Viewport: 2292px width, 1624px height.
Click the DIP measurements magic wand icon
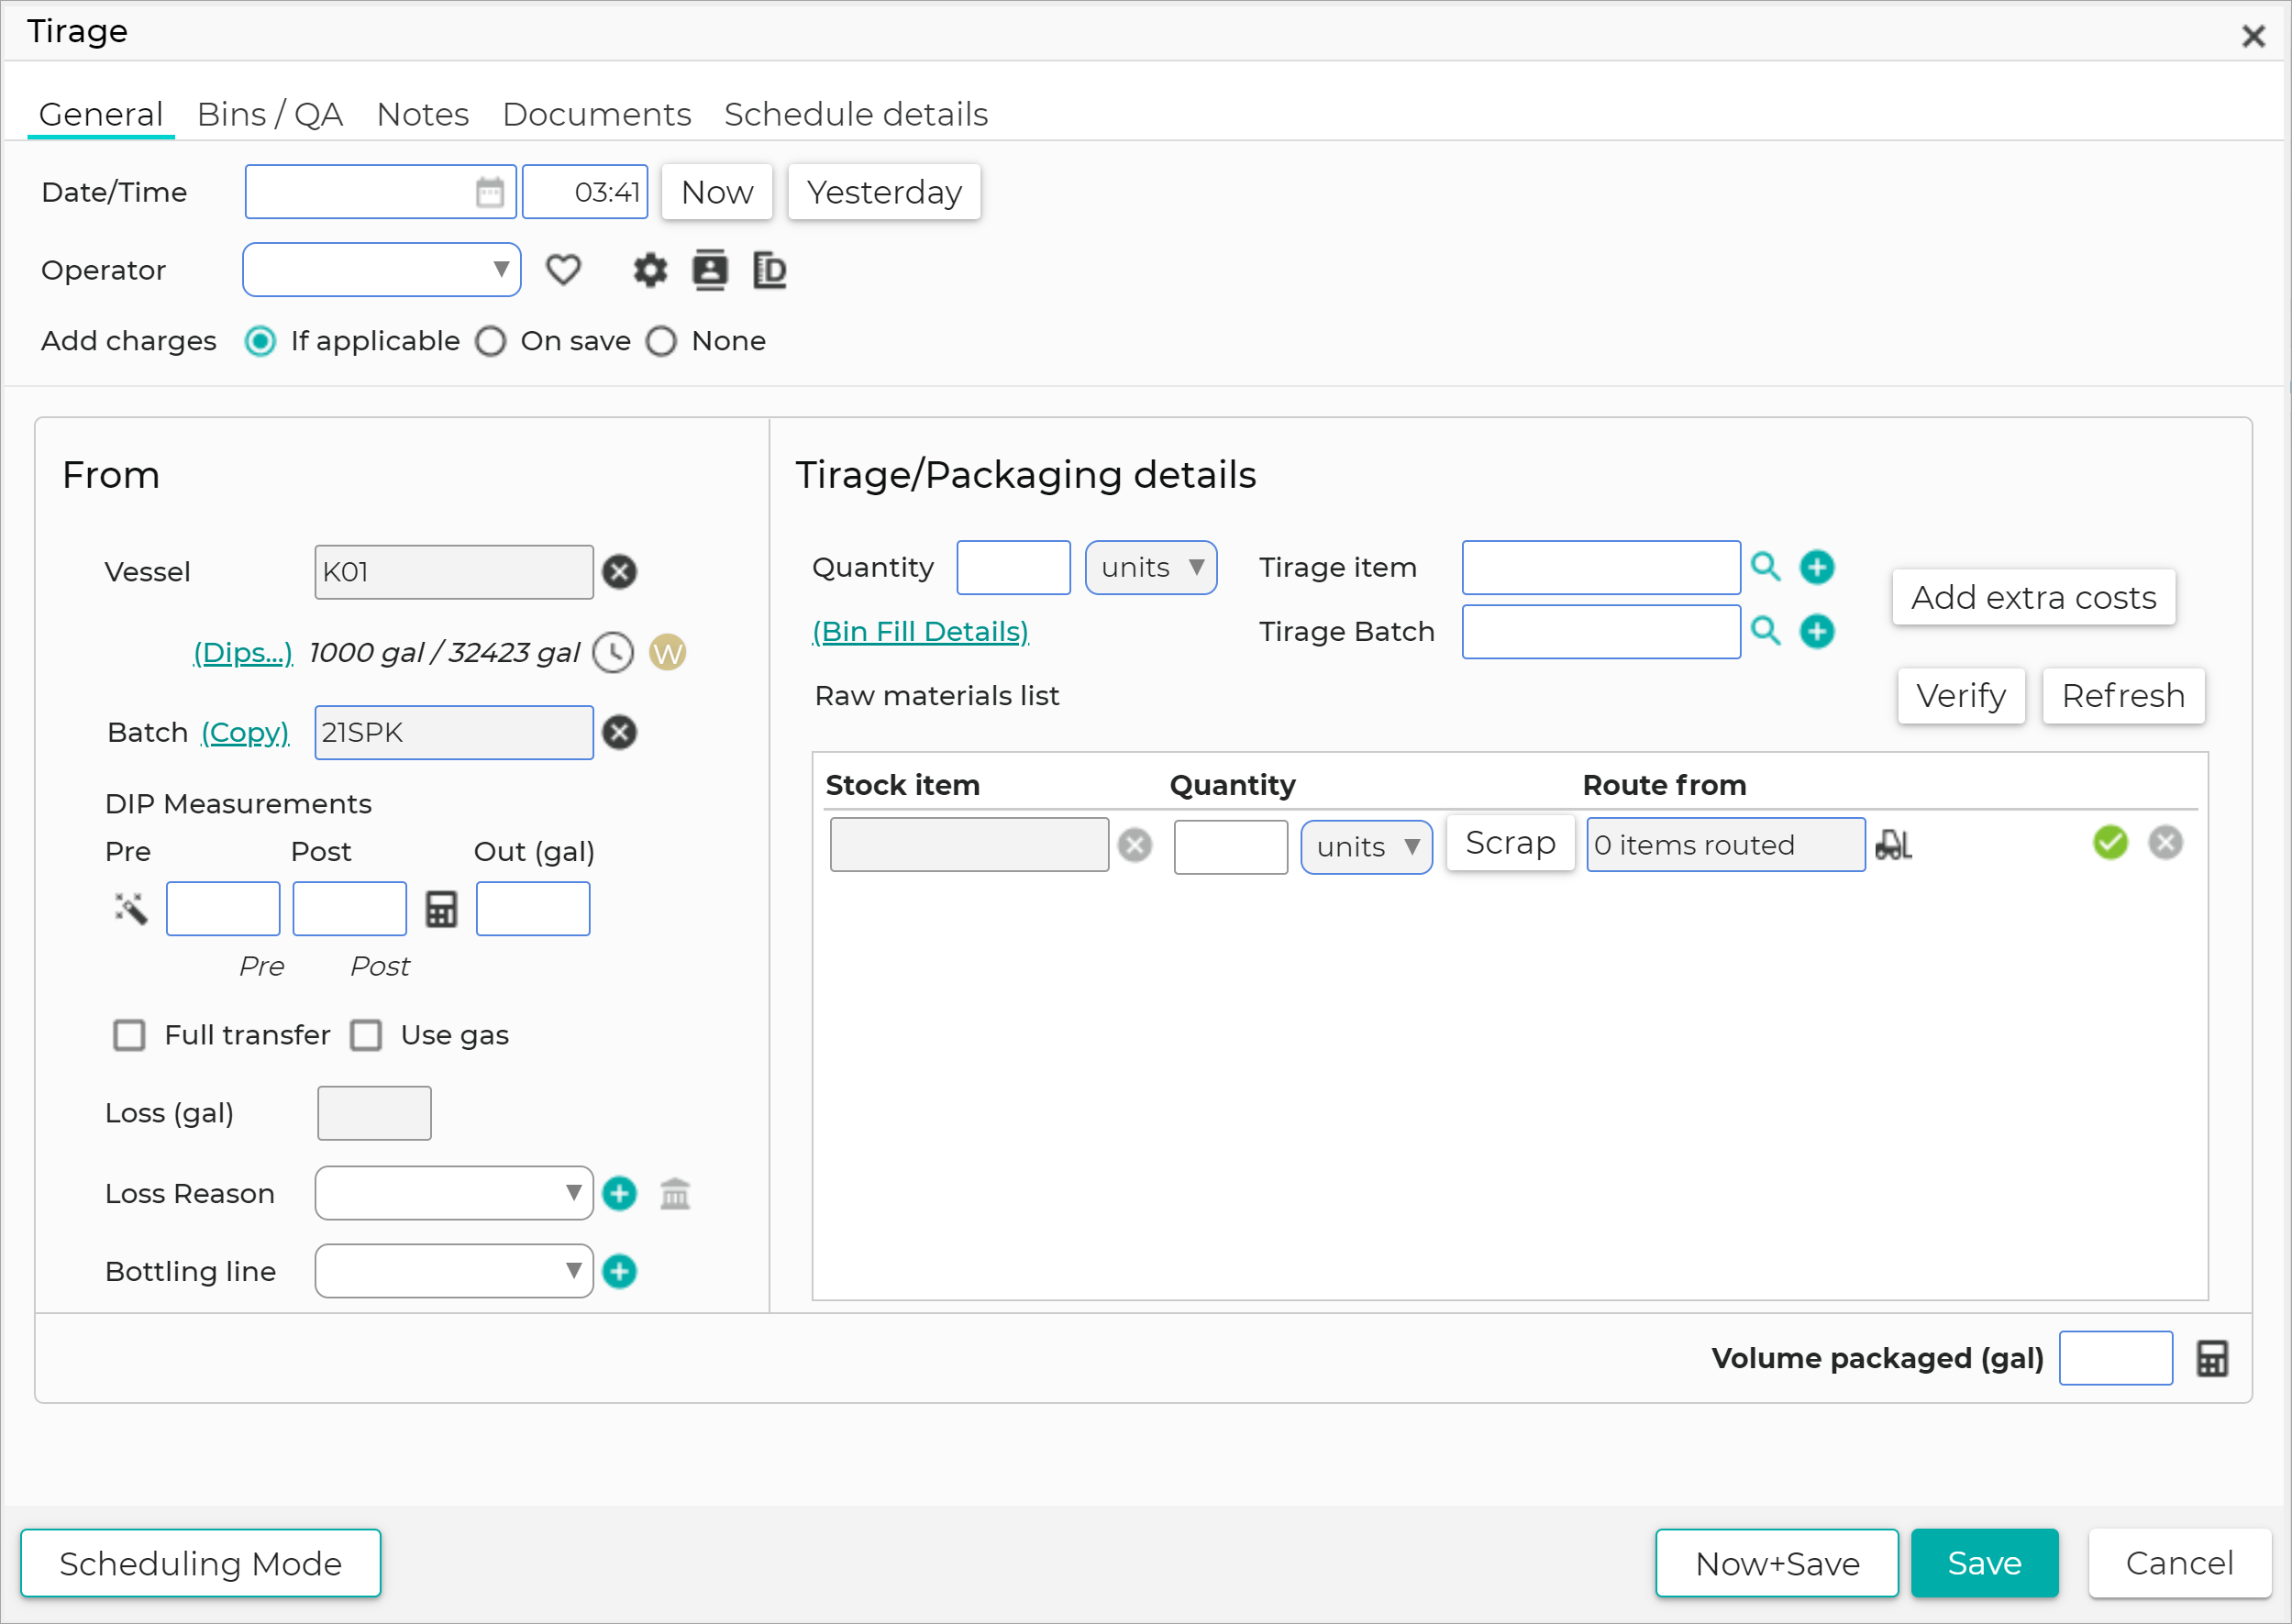pos(131,909)
